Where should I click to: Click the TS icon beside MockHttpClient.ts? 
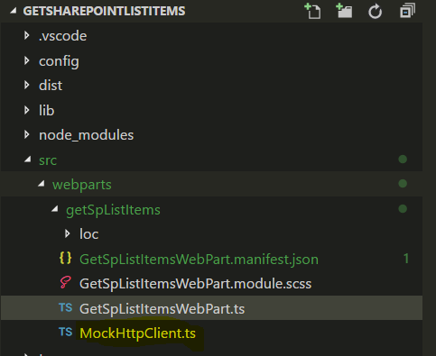coord(65,332)
